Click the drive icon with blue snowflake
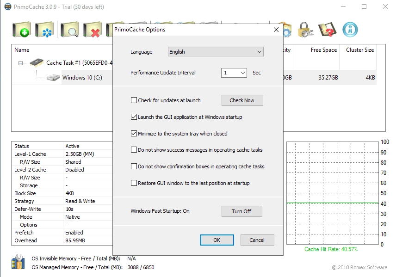Screen dimensions: 396x277 tap(44, 30)
